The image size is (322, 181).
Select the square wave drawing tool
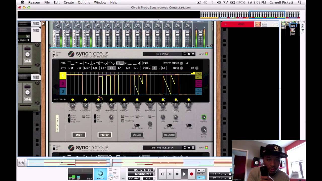pyautogui.click(x=120, y=63)
